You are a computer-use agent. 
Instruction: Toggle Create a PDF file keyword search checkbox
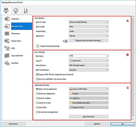(x=37, y=74)
